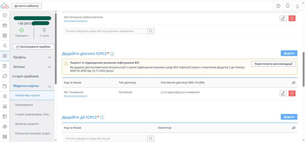
Task: Click the green Перевірено checkmark icon
Action: pyautogui.click(x=22, y=30)
